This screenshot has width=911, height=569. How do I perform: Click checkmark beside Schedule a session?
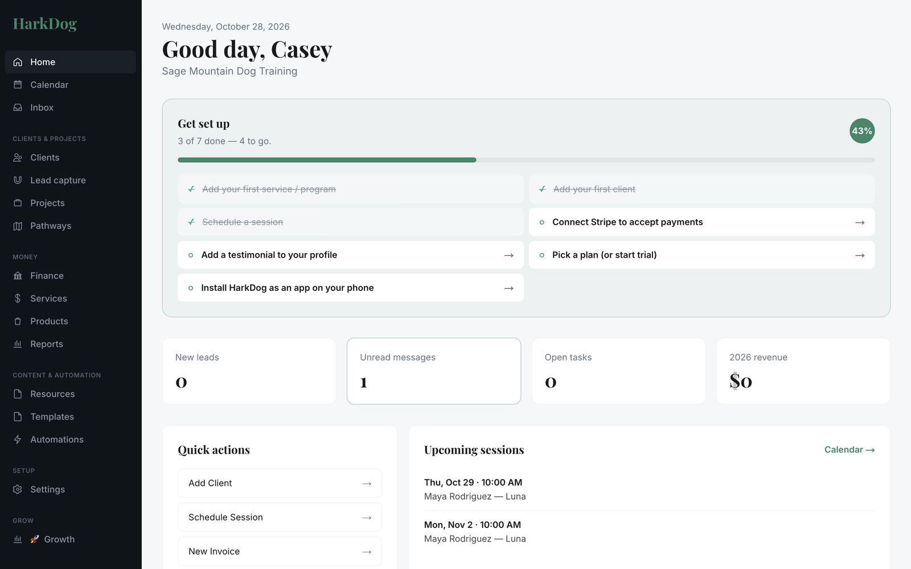pos(191,222)
